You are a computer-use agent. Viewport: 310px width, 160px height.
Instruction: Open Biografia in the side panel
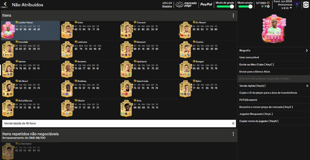pyautogui.click(x=274, y=50)
